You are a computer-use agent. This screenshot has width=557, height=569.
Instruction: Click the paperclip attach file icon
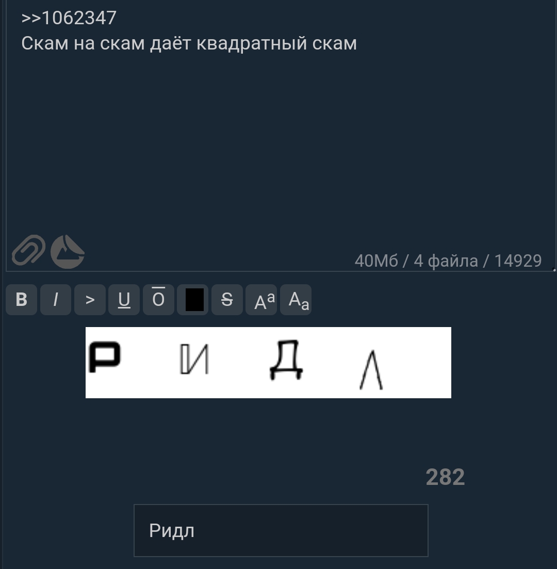point(28,250)
